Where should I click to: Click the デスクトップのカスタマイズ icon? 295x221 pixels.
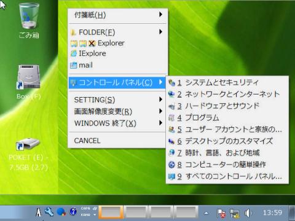click(x=171, y=141)
